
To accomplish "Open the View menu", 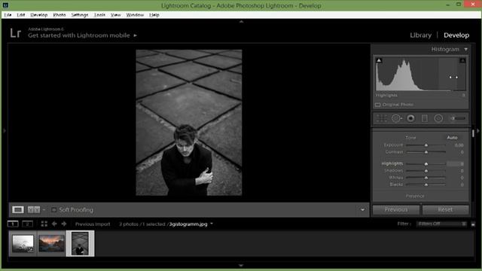I will (x=116, y=15).
